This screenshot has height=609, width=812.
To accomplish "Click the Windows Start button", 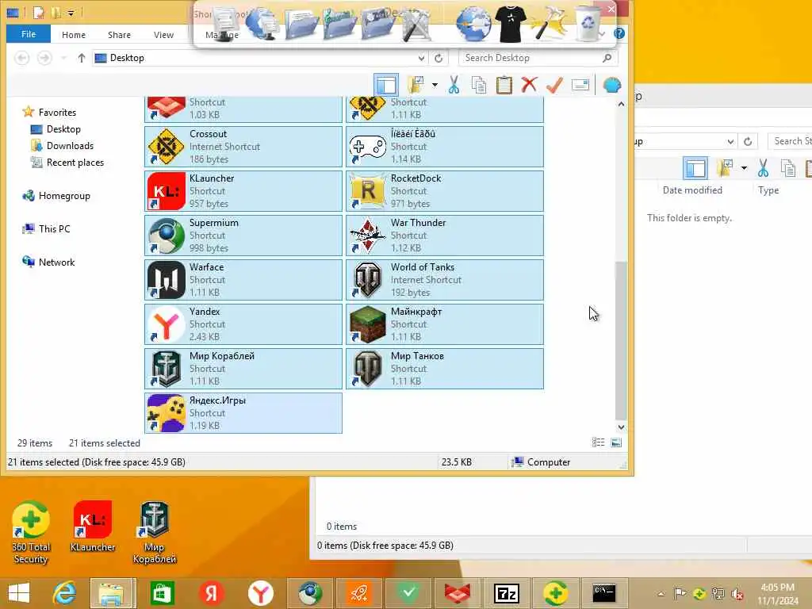I will coord(19,593).
